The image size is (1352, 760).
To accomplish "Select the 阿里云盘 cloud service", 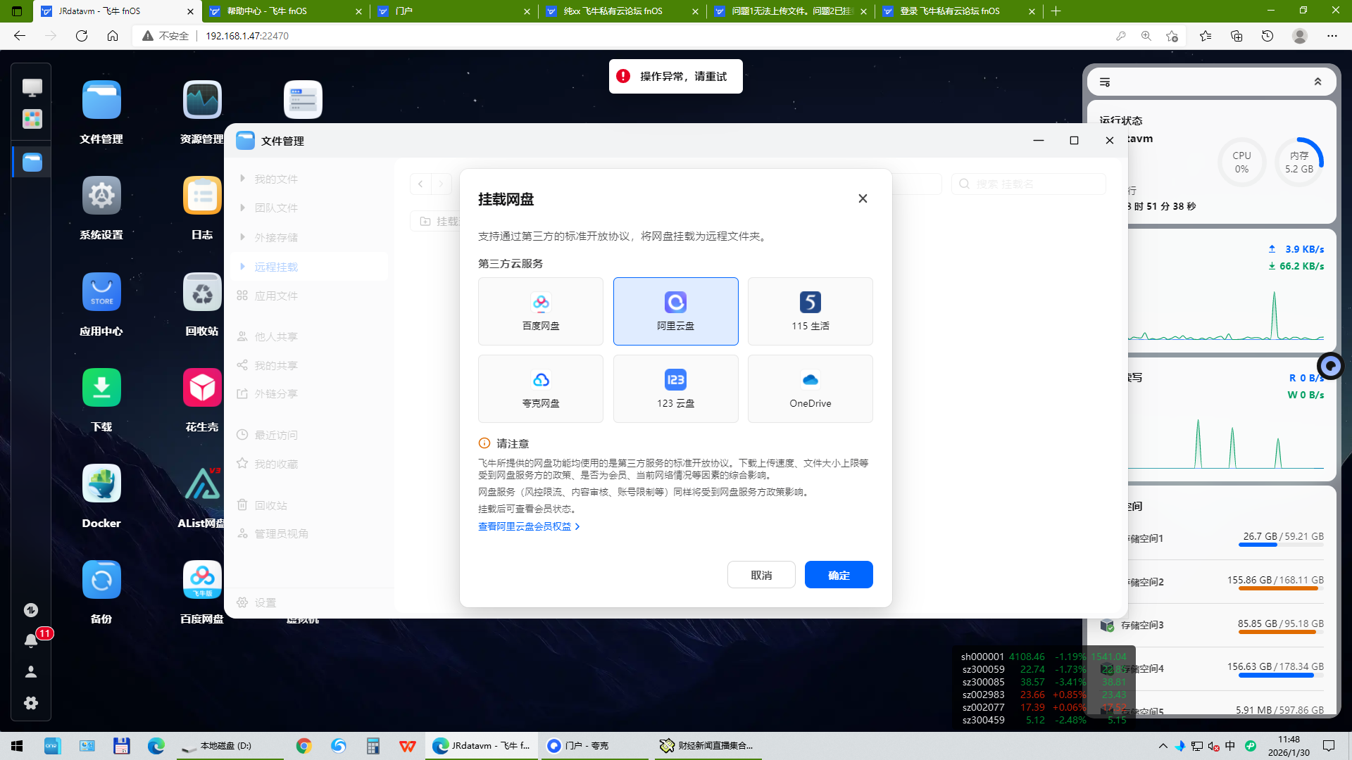I will click(675, 311).
